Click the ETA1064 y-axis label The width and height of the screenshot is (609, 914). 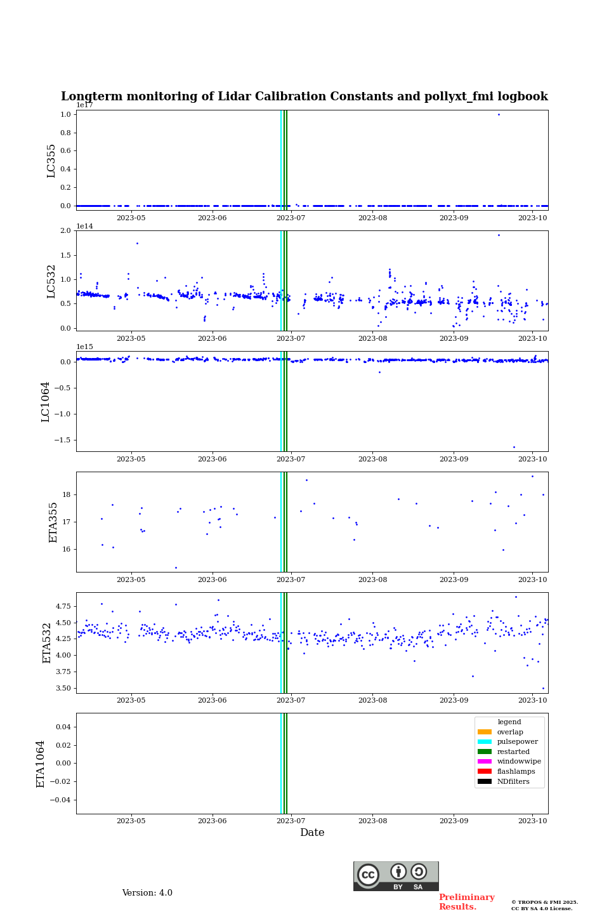pyautogui.click(x=41, y=764)
